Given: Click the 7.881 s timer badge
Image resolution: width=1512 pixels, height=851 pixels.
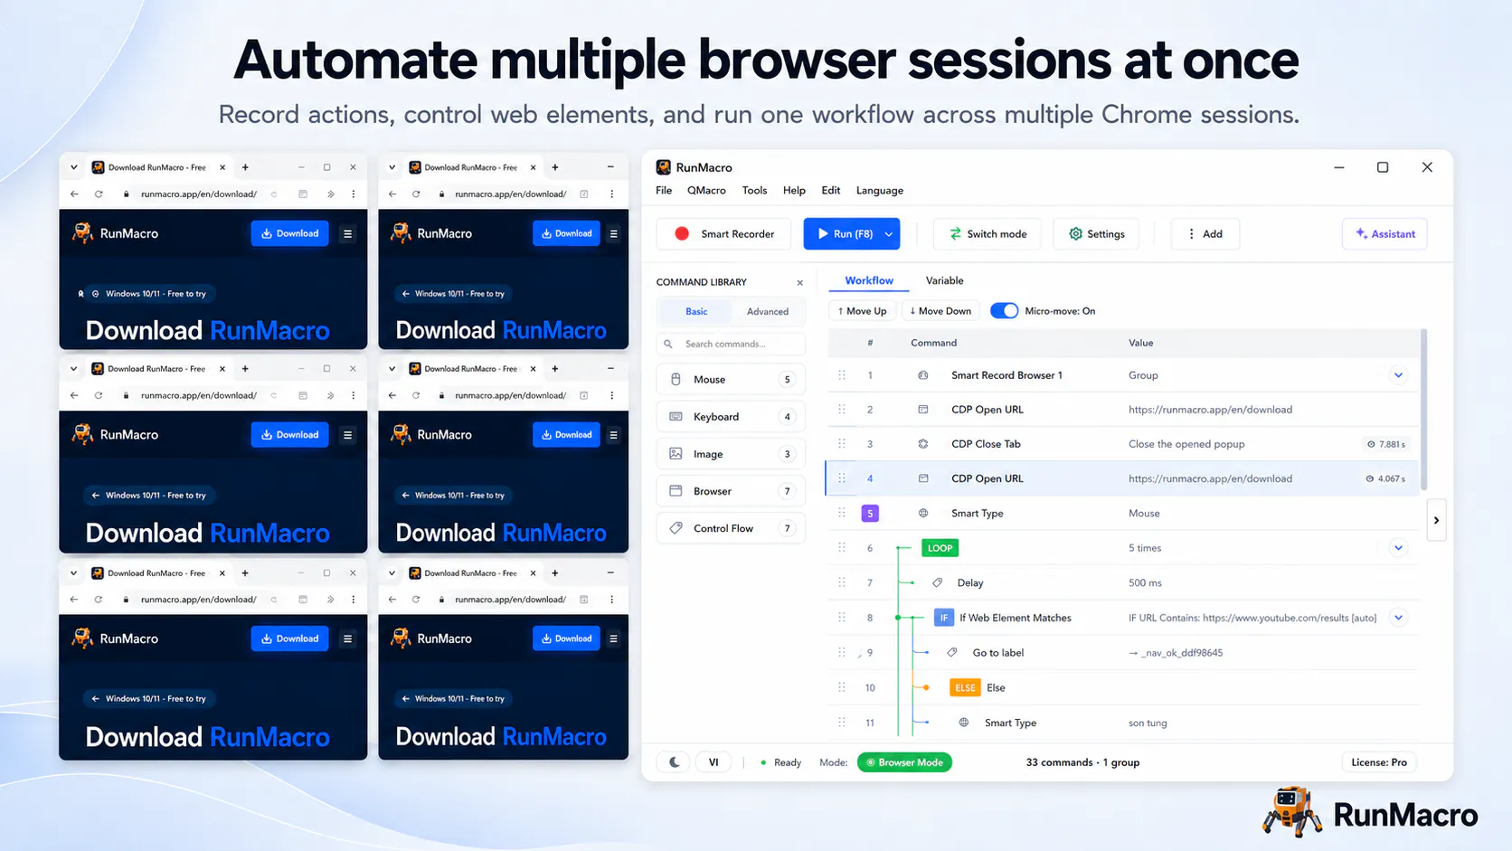Looking at the screenshot, I should click(1386, 444).
